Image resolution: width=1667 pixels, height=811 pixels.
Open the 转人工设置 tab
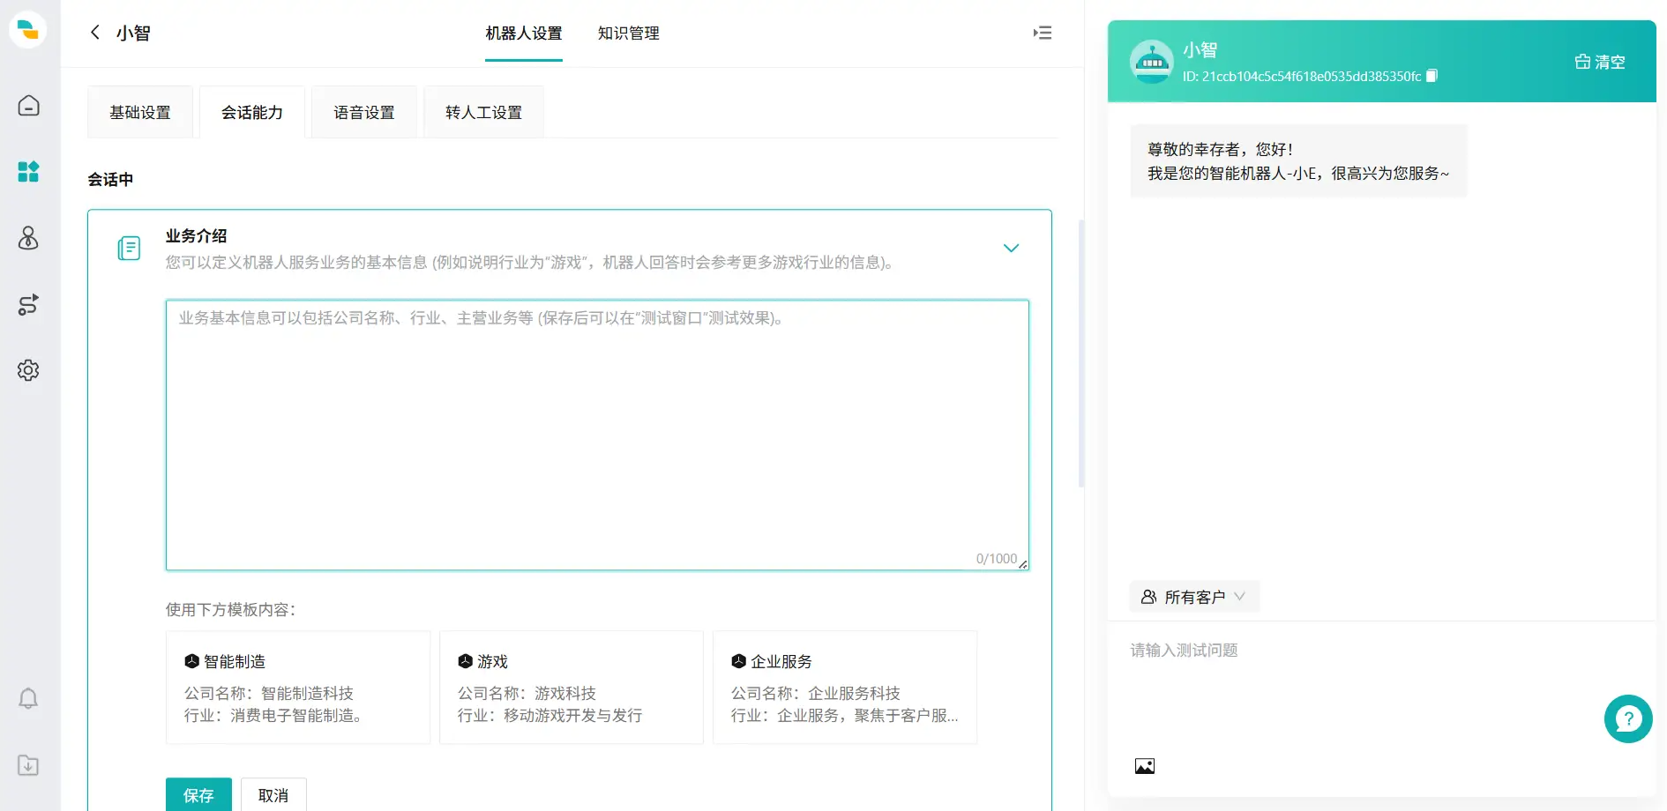[483, 112]
